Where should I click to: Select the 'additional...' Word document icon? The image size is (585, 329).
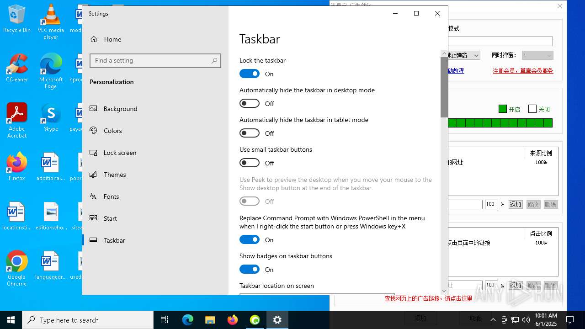[x=51, y=166]
